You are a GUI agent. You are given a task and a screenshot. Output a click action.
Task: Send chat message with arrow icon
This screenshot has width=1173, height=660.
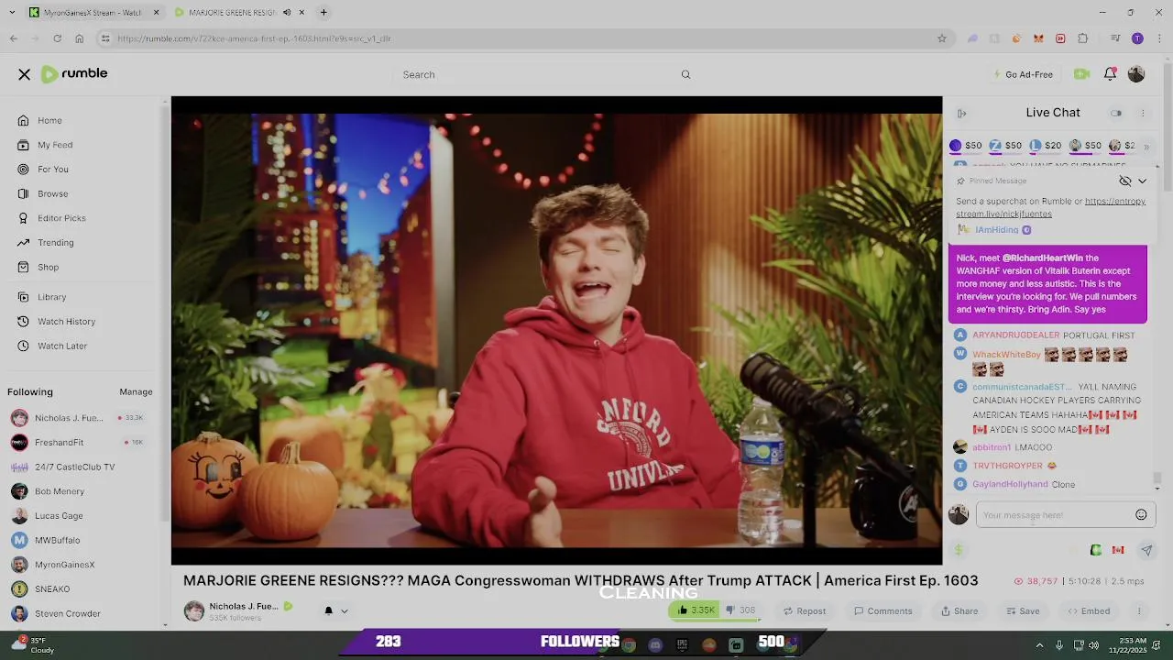point(1146,550)
